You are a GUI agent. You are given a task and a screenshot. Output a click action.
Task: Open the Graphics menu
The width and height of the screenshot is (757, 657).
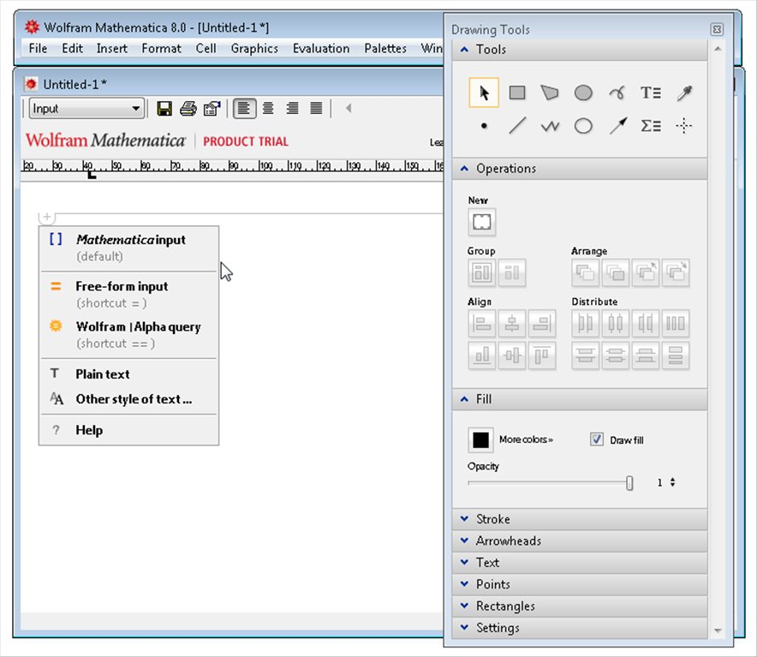click(x=254, y=48)
